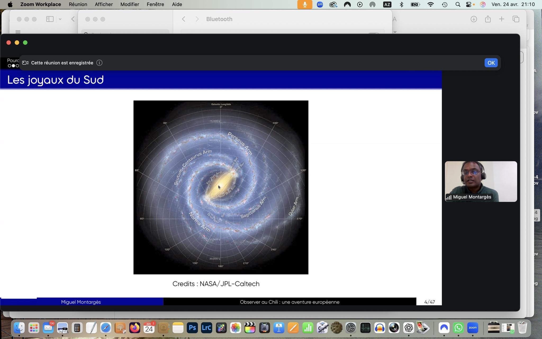The image size is (542, 339).
Task: Click the Time Machine menu bar icon
Action: pyautogui.click(x=444, y=4)
